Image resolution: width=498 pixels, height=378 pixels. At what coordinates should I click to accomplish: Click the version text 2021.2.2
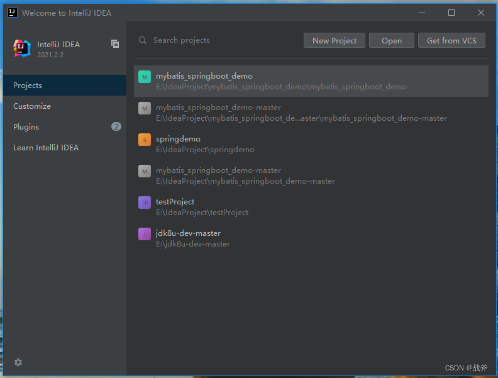click(x=50, y=55)
